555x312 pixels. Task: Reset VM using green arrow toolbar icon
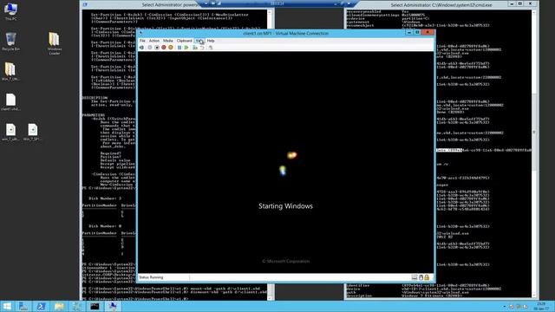[x=186, y=48]
